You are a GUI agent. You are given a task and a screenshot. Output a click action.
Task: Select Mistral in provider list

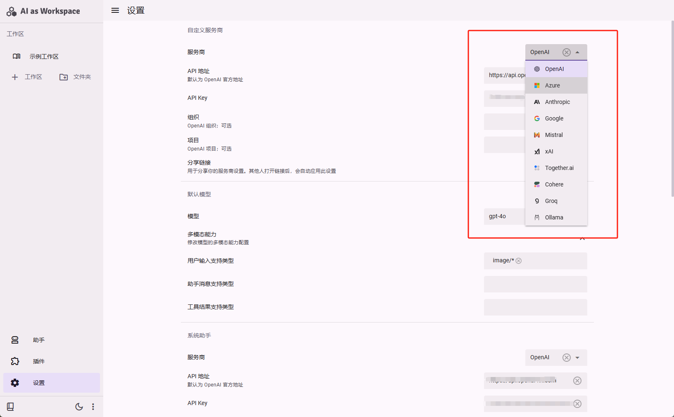(x=556, y=135)
